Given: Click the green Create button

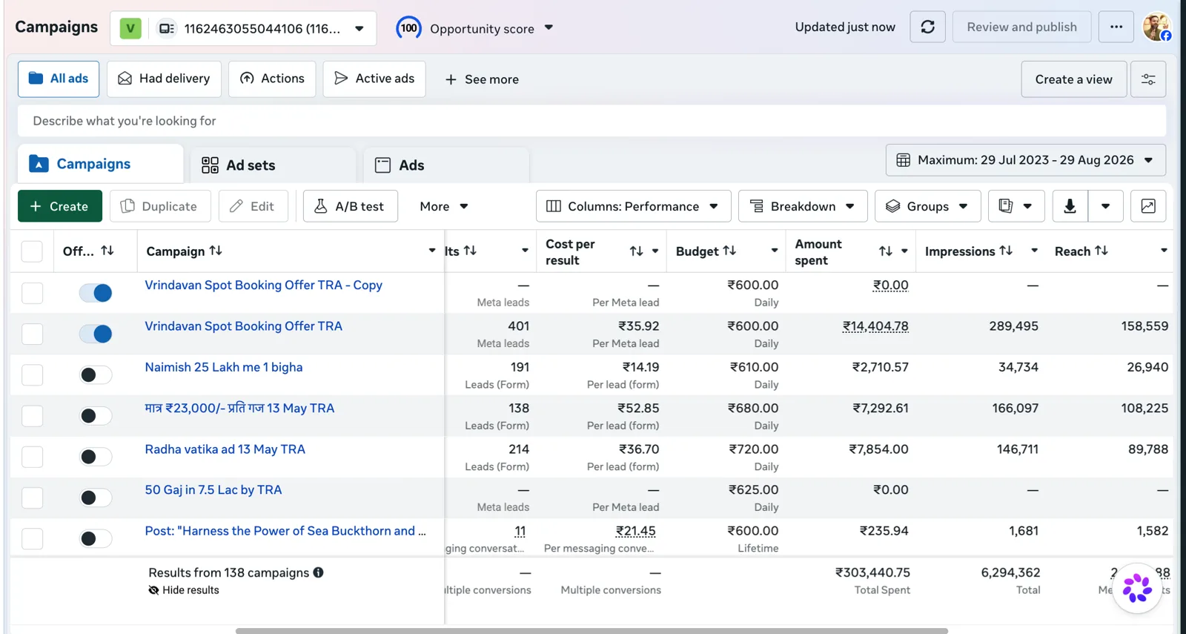Looking at the screenshot, I should click(x=60, y=206).
